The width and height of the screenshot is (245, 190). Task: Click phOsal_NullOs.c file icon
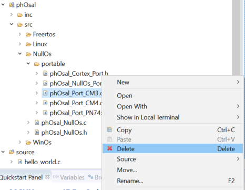(37, 123)
